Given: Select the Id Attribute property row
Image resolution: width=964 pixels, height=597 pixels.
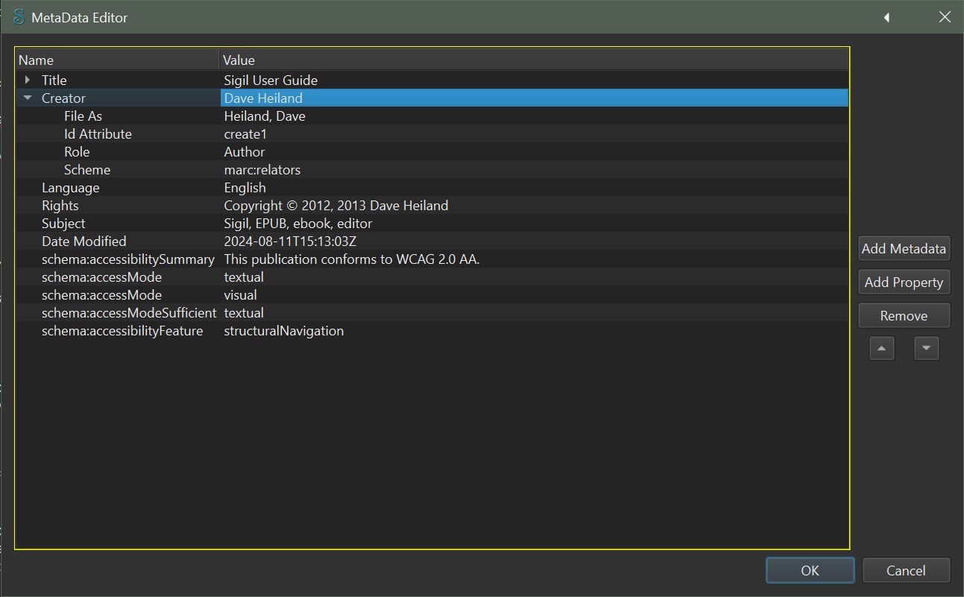Looking at the screenshot, I should click(x=432, y=133).
